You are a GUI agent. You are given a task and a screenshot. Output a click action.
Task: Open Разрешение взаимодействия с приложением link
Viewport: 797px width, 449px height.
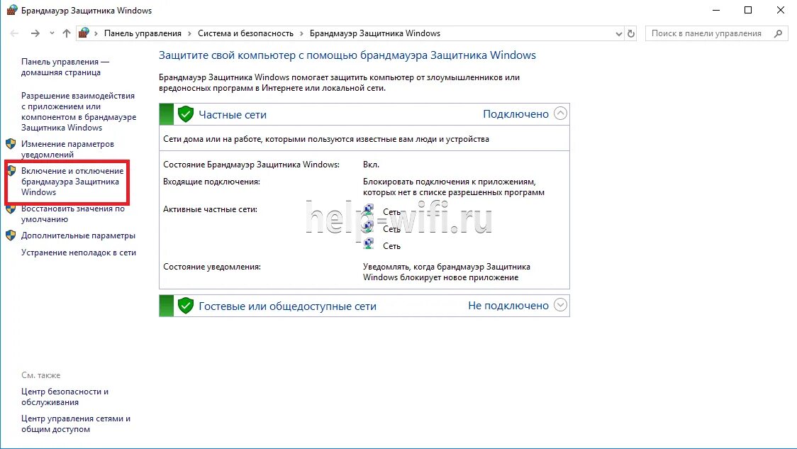click(79, 112)
